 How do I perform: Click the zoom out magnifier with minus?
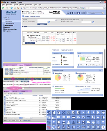click(98, 127)
